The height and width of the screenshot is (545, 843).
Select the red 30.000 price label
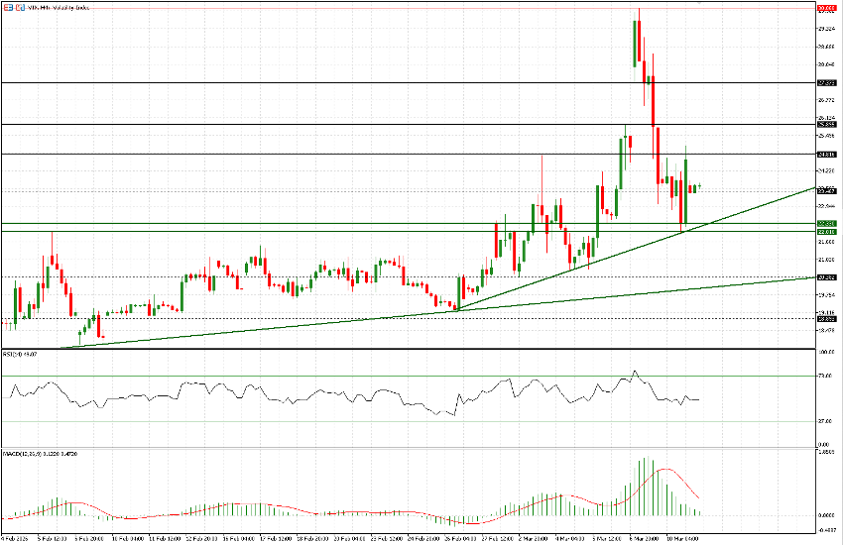tap(826, 8)
